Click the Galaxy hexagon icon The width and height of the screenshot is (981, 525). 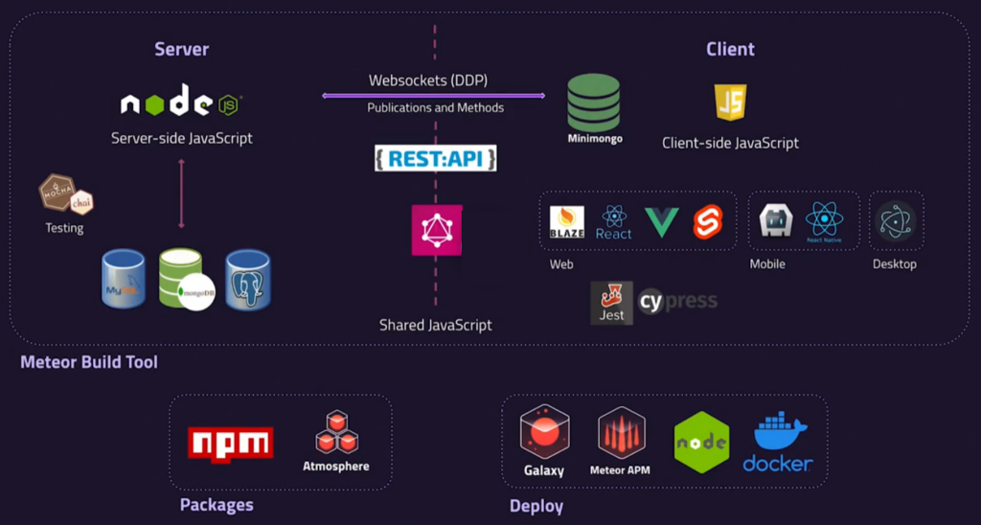(x=544, y=432)
